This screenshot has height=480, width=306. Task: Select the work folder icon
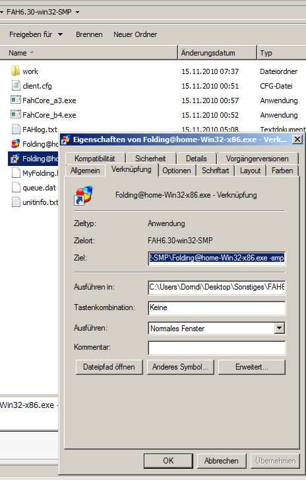click(16, 71)
